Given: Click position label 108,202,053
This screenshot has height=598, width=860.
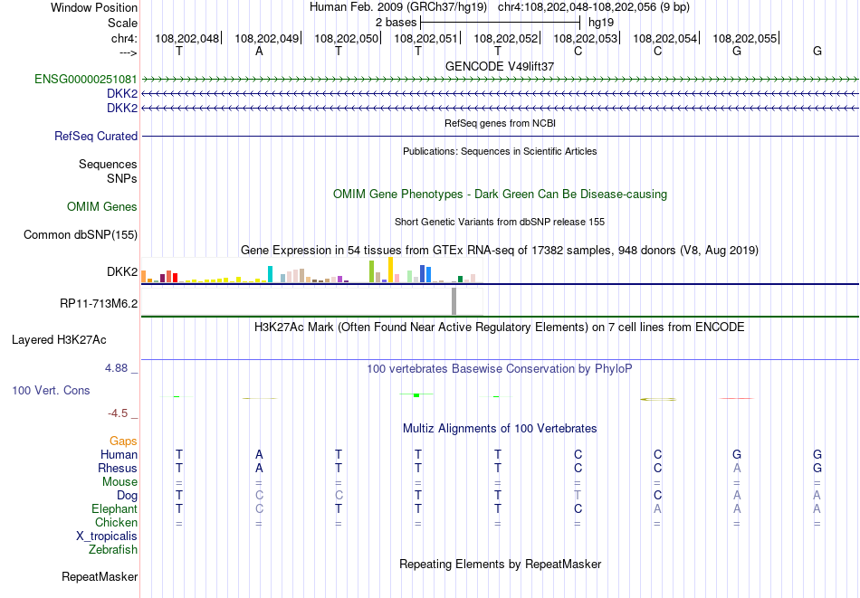Looking at the screenshot, I should pyautogui.click(x=585, y=38).
